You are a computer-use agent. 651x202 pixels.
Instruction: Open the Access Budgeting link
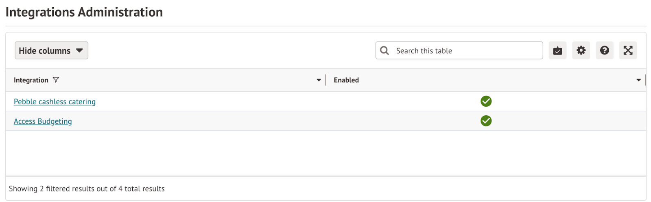click(43, 121)
